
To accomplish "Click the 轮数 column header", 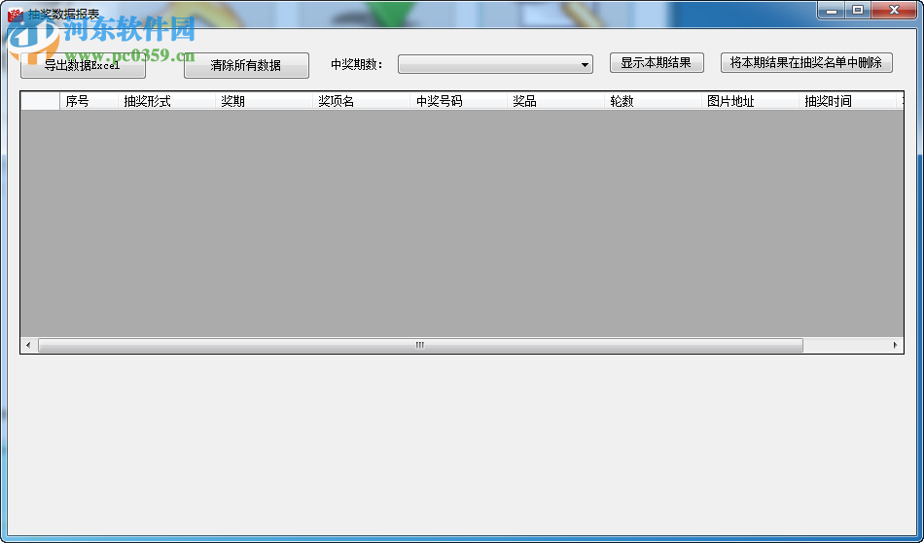I will 653,101.
